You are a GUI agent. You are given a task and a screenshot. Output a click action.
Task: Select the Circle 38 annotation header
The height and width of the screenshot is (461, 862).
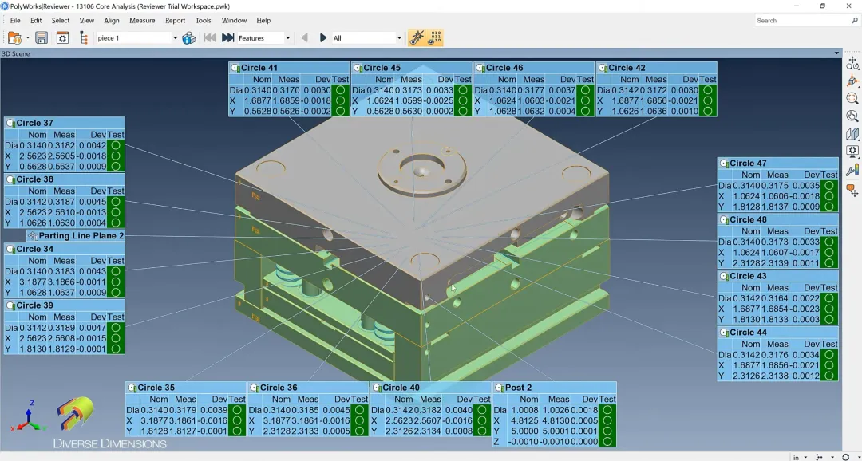coord(65,179)
